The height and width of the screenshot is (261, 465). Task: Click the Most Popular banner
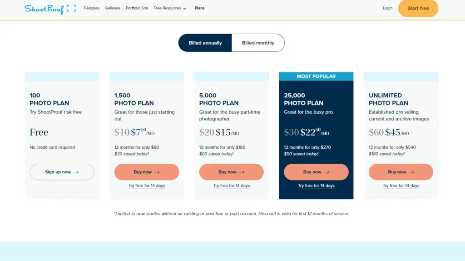[316, 76]
